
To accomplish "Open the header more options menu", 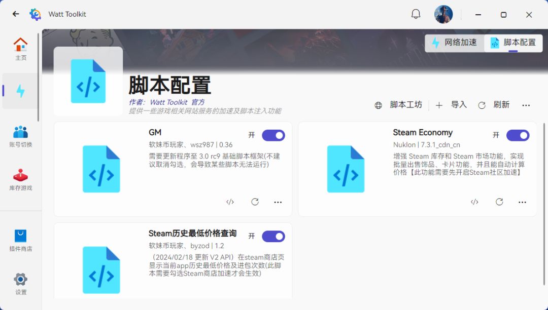I will 526,105.
